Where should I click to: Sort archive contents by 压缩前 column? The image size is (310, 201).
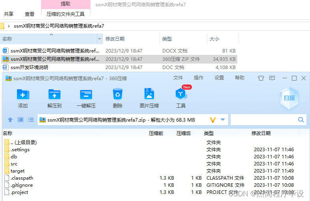click(156, 133)
